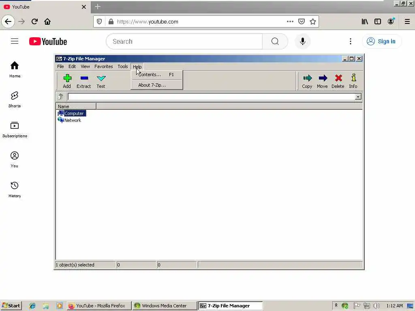The width and height of the screenshot is (415, 311).
Task: Open Subscriptions in the YouTube sidebar
Action: [x=15, y=130]
